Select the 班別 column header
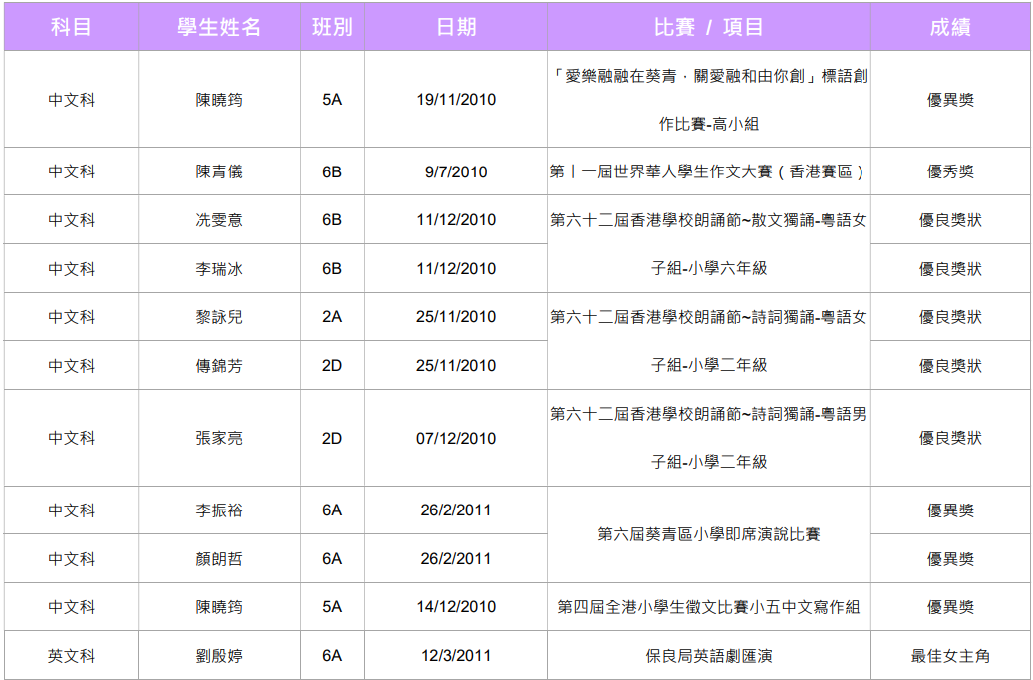1033x680 pixels. (332, 27)
